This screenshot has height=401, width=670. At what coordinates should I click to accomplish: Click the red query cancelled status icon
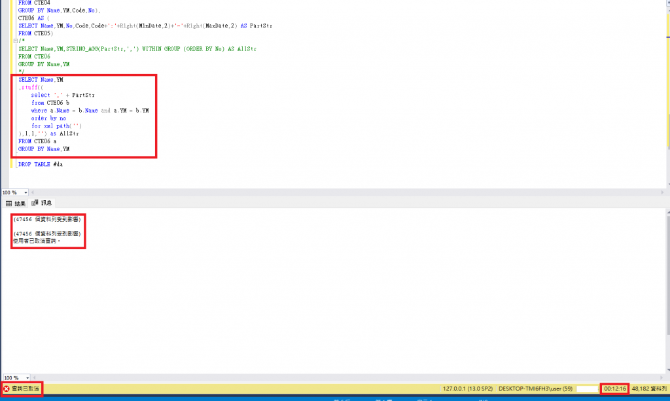[x=7, y=389]
